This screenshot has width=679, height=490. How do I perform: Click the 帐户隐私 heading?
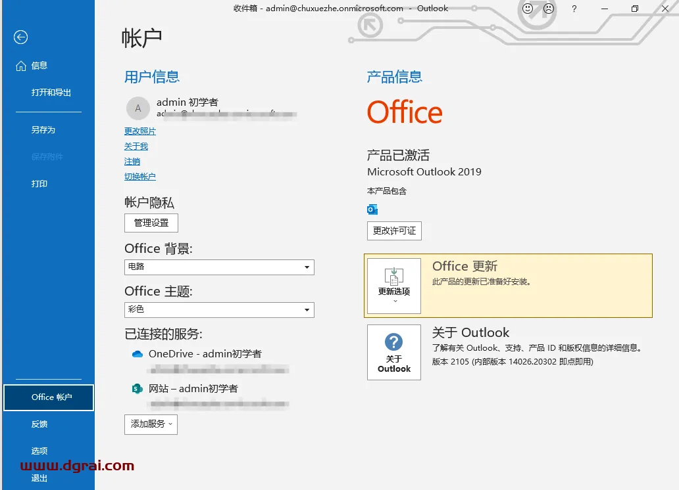(x=149, y=202)
